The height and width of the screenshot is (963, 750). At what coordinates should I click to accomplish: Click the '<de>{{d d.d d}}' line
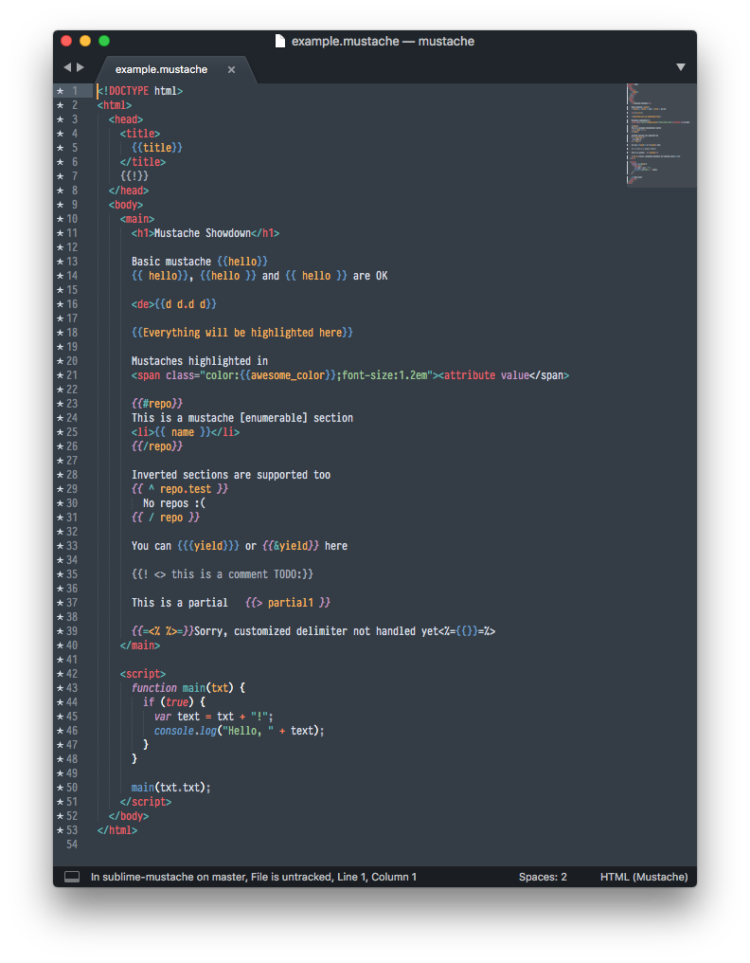pyautogui.click(x=173, y=304)
